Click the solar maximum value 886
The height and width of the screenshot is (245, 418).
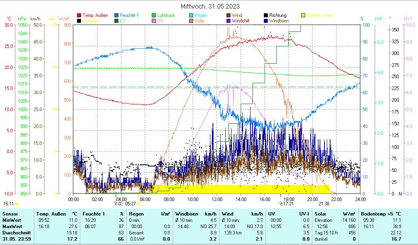352,227
